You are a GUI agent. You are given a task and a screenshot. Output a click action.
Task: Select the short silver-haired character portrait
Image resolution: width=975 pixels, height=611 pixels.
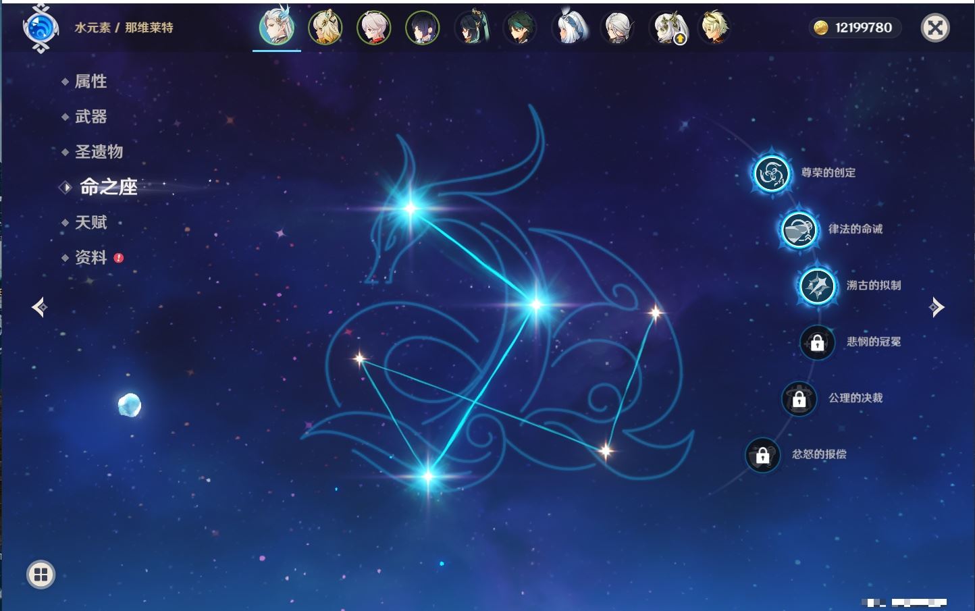coord(617,28)
